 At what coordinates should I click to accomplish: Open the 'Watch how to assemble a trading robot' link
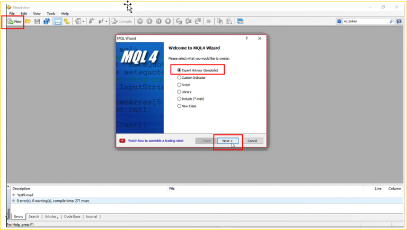pyautogui.click(x=156, y=141)
